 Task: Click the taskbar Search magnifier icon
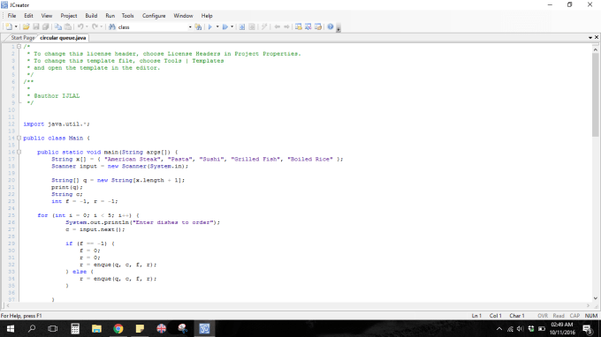(x=32, y=328)
